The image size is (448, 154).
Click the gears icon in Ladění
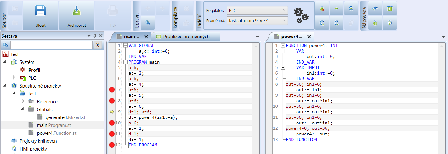click(x=301, y=15)
